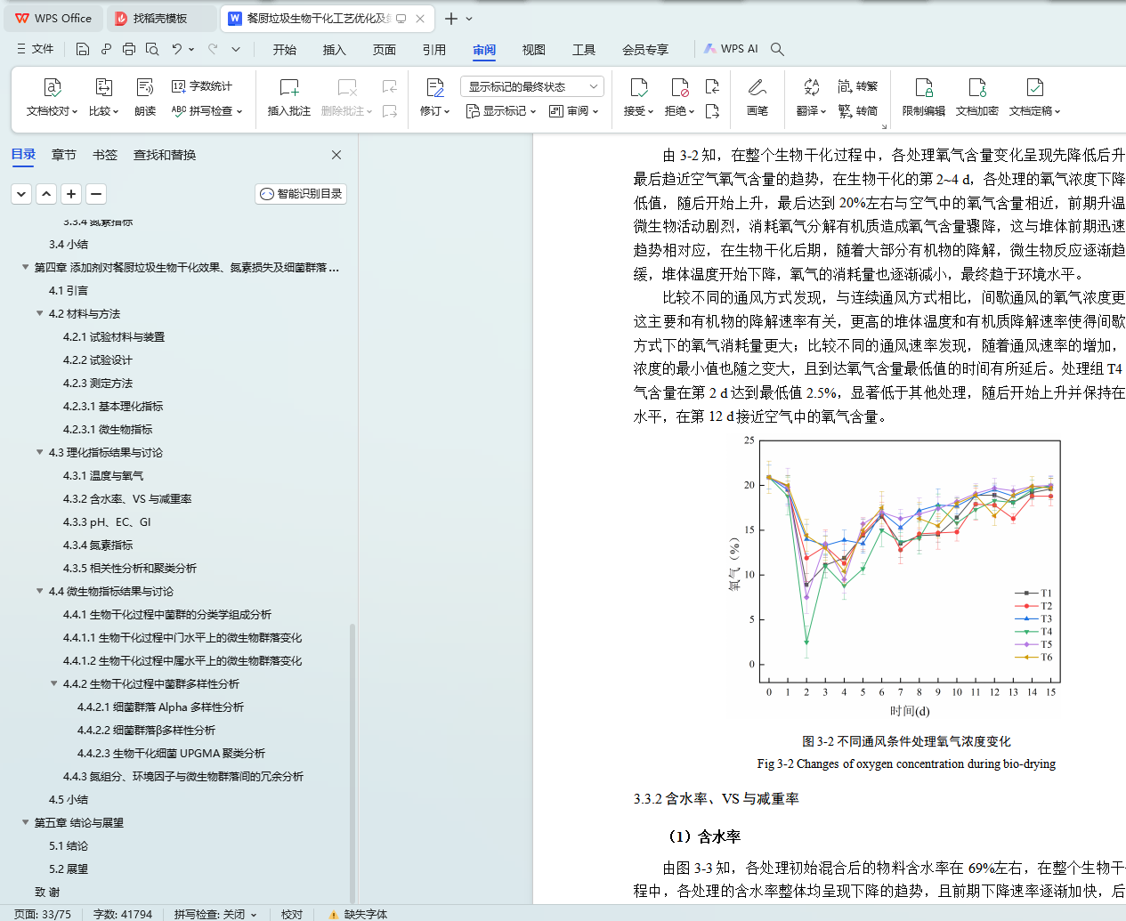Click the 拒绝 reject changes icon
Viewport: 1126px width, 921px height.
click(x=679, y=87)
